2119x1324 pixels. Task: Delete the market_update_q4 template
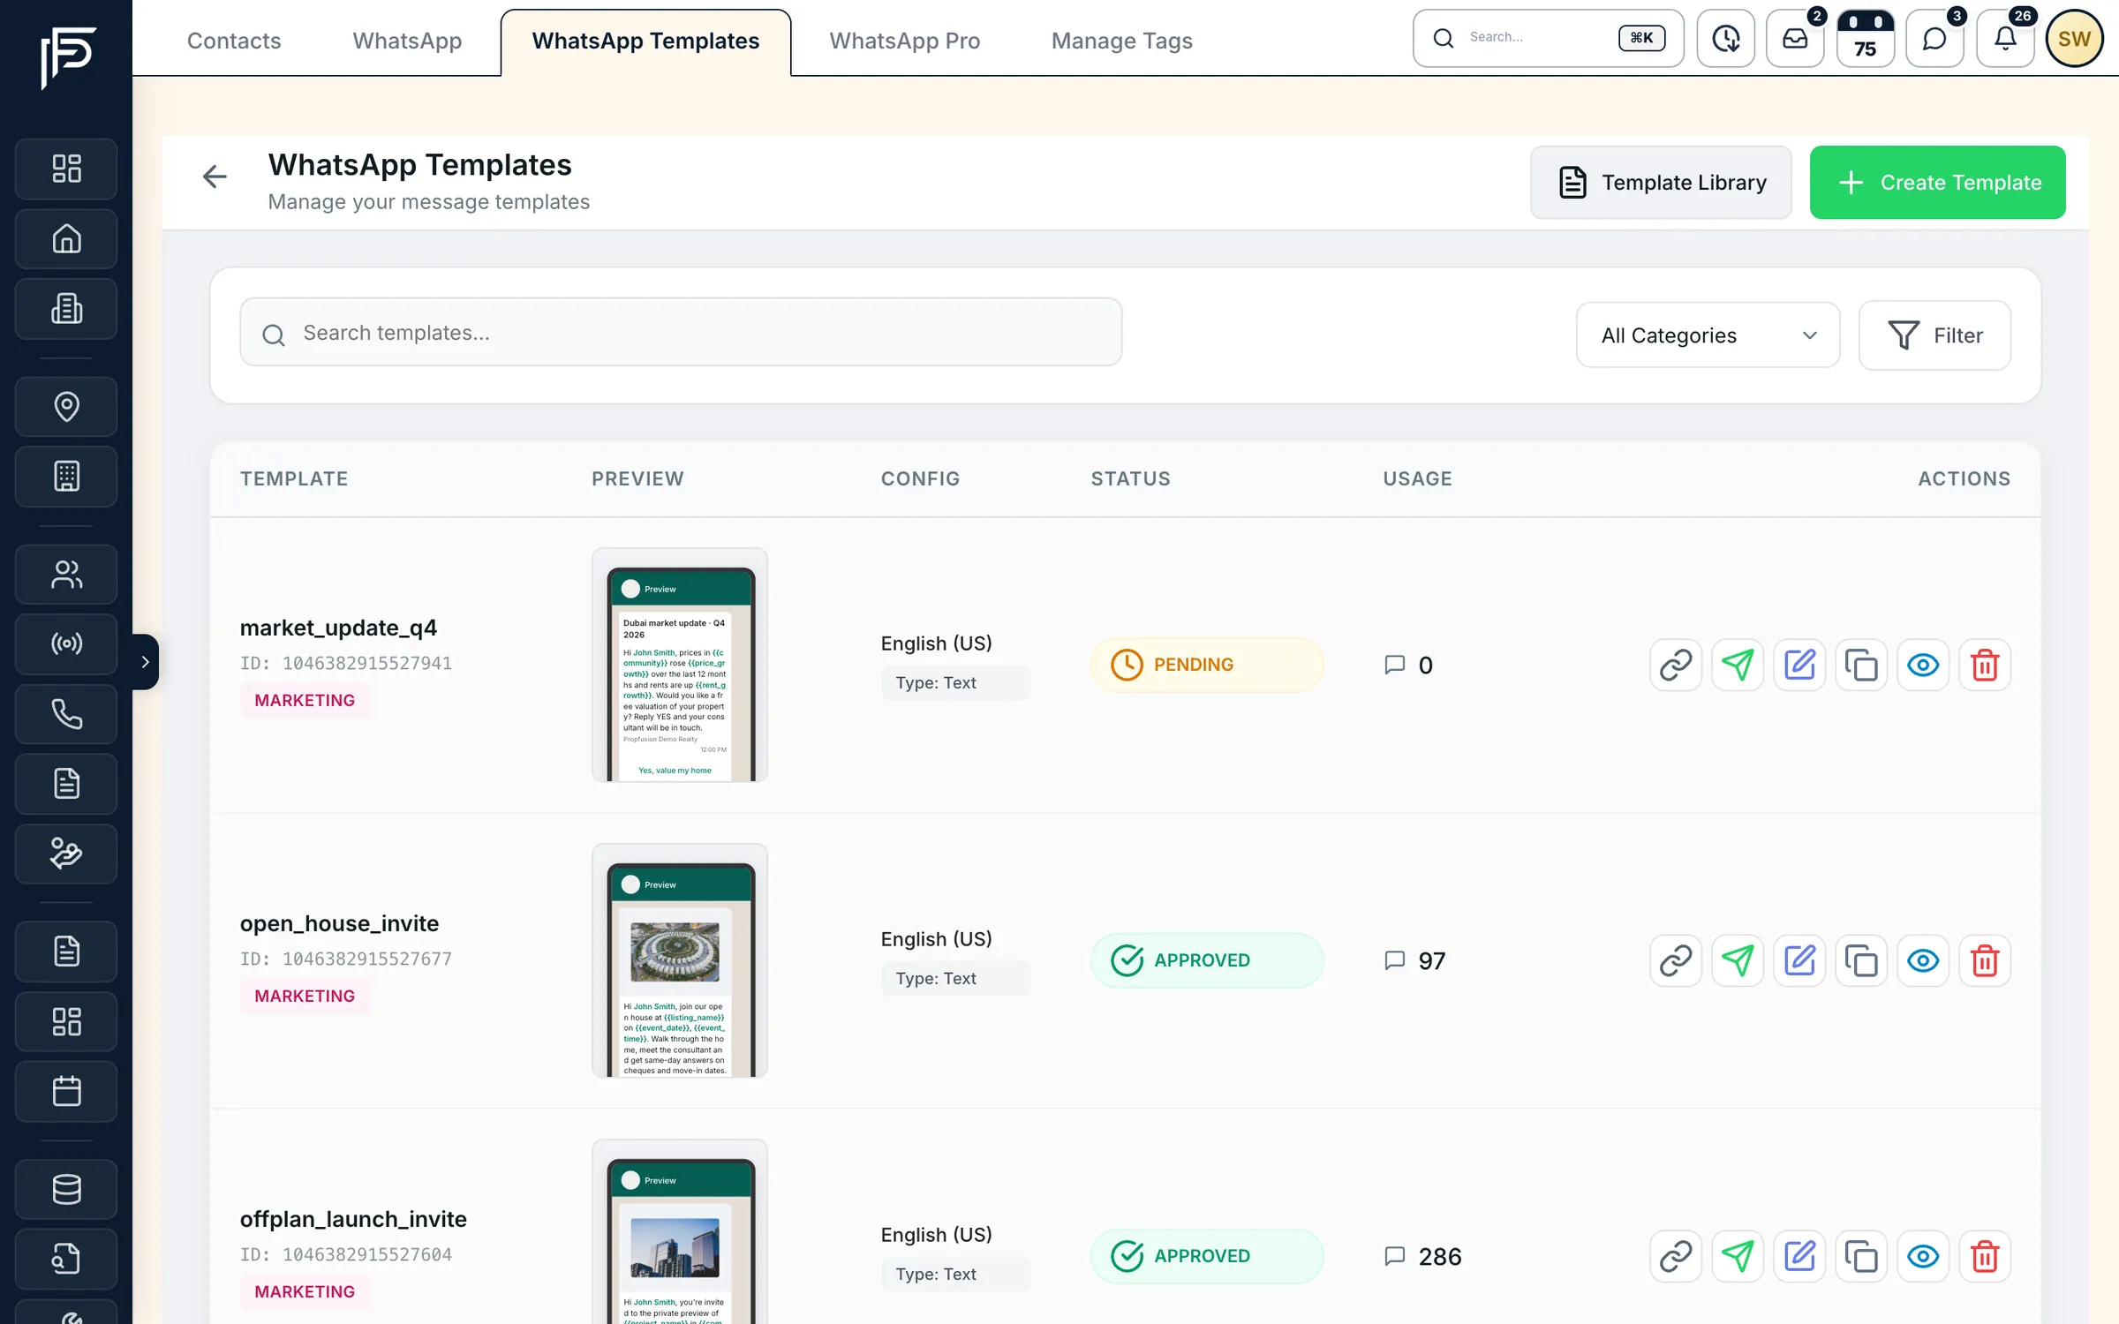click(1985, 665)
